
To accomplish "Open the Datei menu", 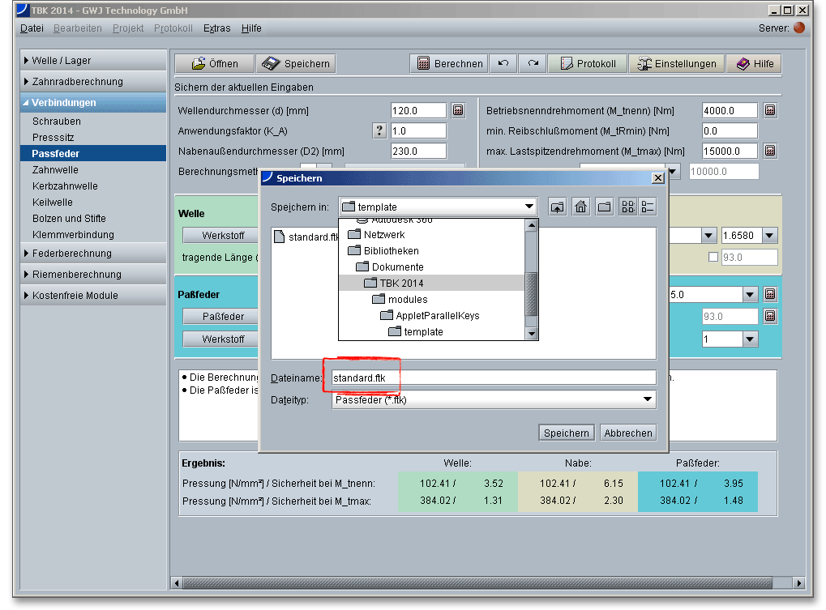I will 32,28.
